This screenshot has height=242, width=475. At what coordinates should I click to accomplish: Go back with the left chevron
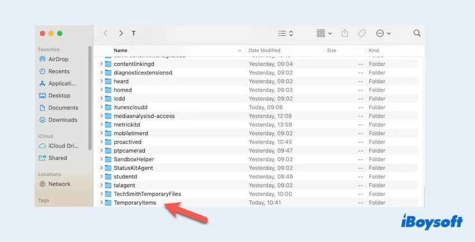106,34
